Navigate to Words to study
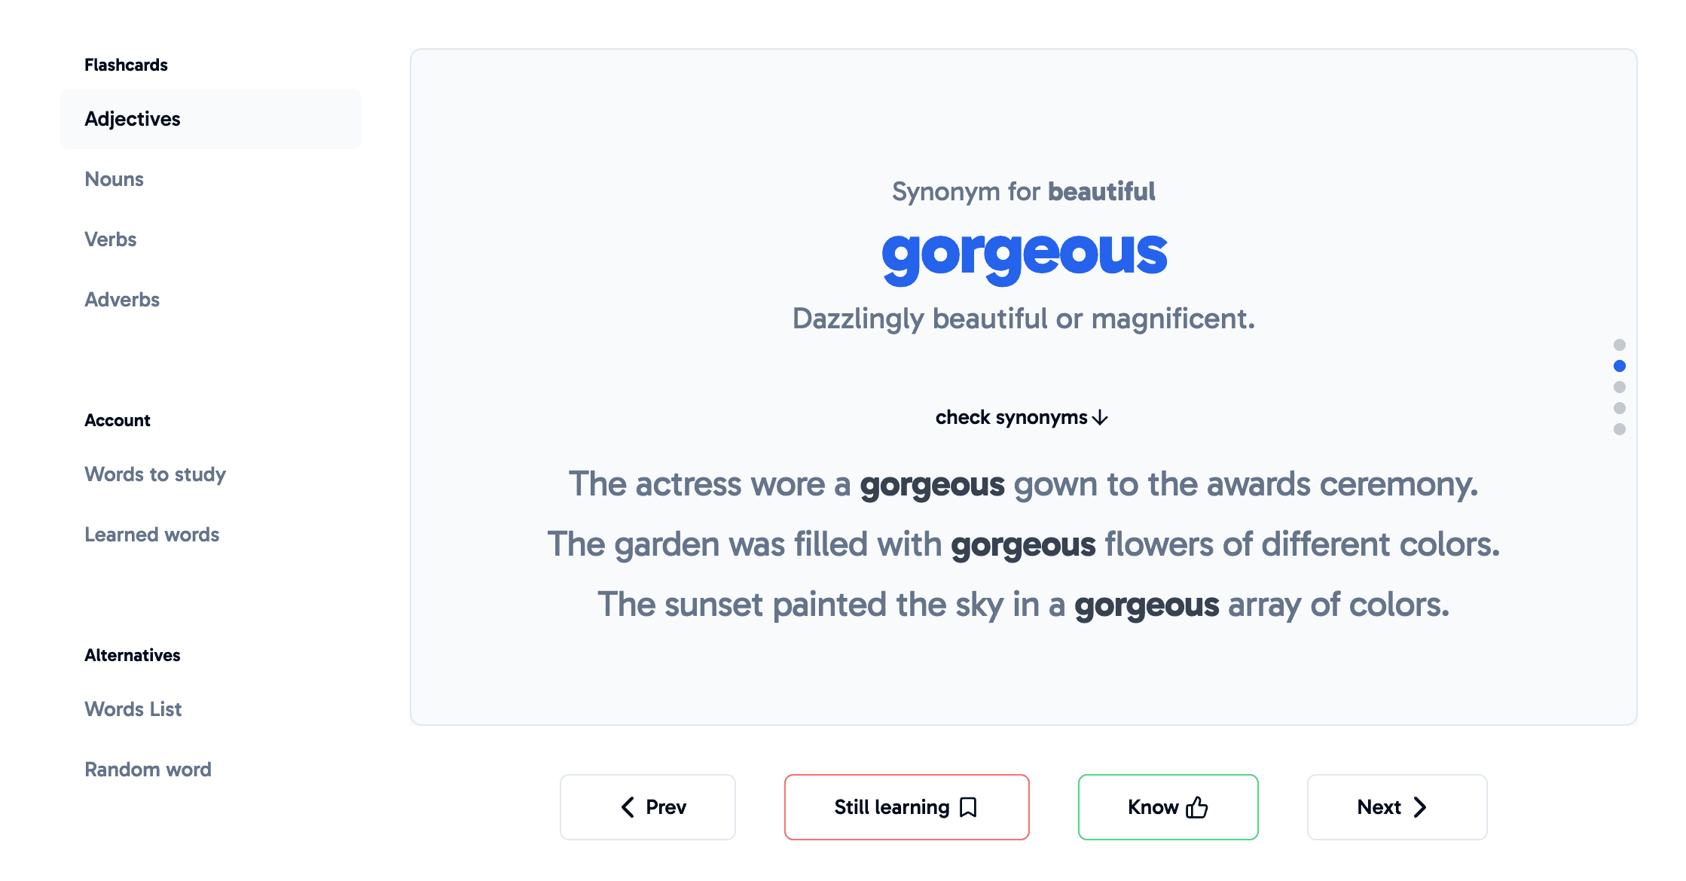 click(x=156, y=475)
